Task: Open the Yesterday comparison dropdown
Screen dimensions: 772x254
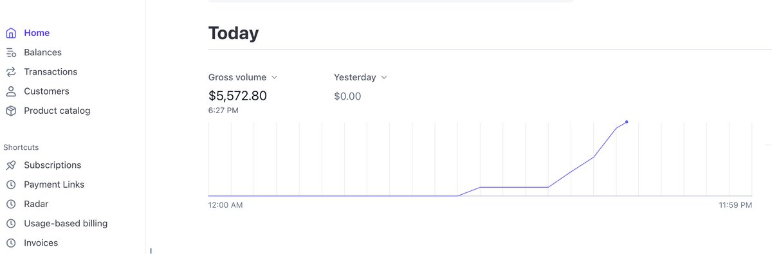Action: pyautogui.click(x=360, y=77)
